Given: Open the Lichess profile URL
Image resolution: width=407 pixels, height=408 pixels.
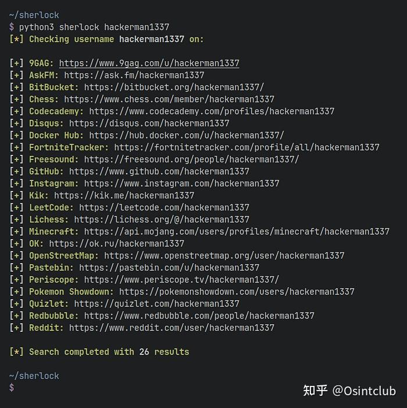Looking at the screenshot, I should (161, 219).
